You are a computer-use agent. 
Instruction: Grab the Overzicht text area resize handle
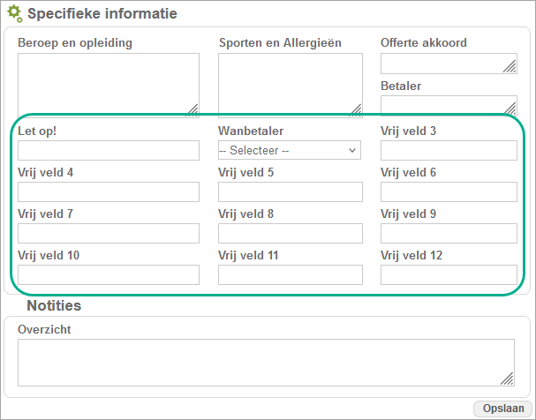(x=509, y=380)
